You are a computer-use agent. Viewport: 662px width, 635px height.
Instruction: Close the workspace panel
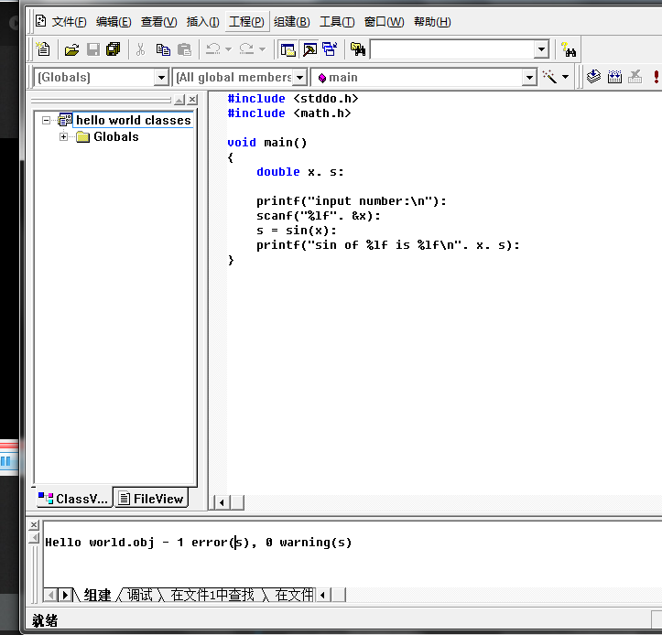coord(192,100)
